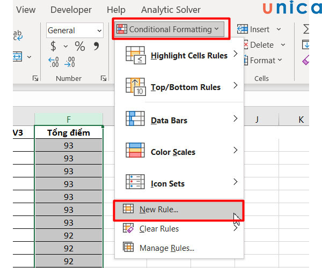Click the Accounting Number Format dollar icon
Screen dimensions: 322x268
pos(53,46)
